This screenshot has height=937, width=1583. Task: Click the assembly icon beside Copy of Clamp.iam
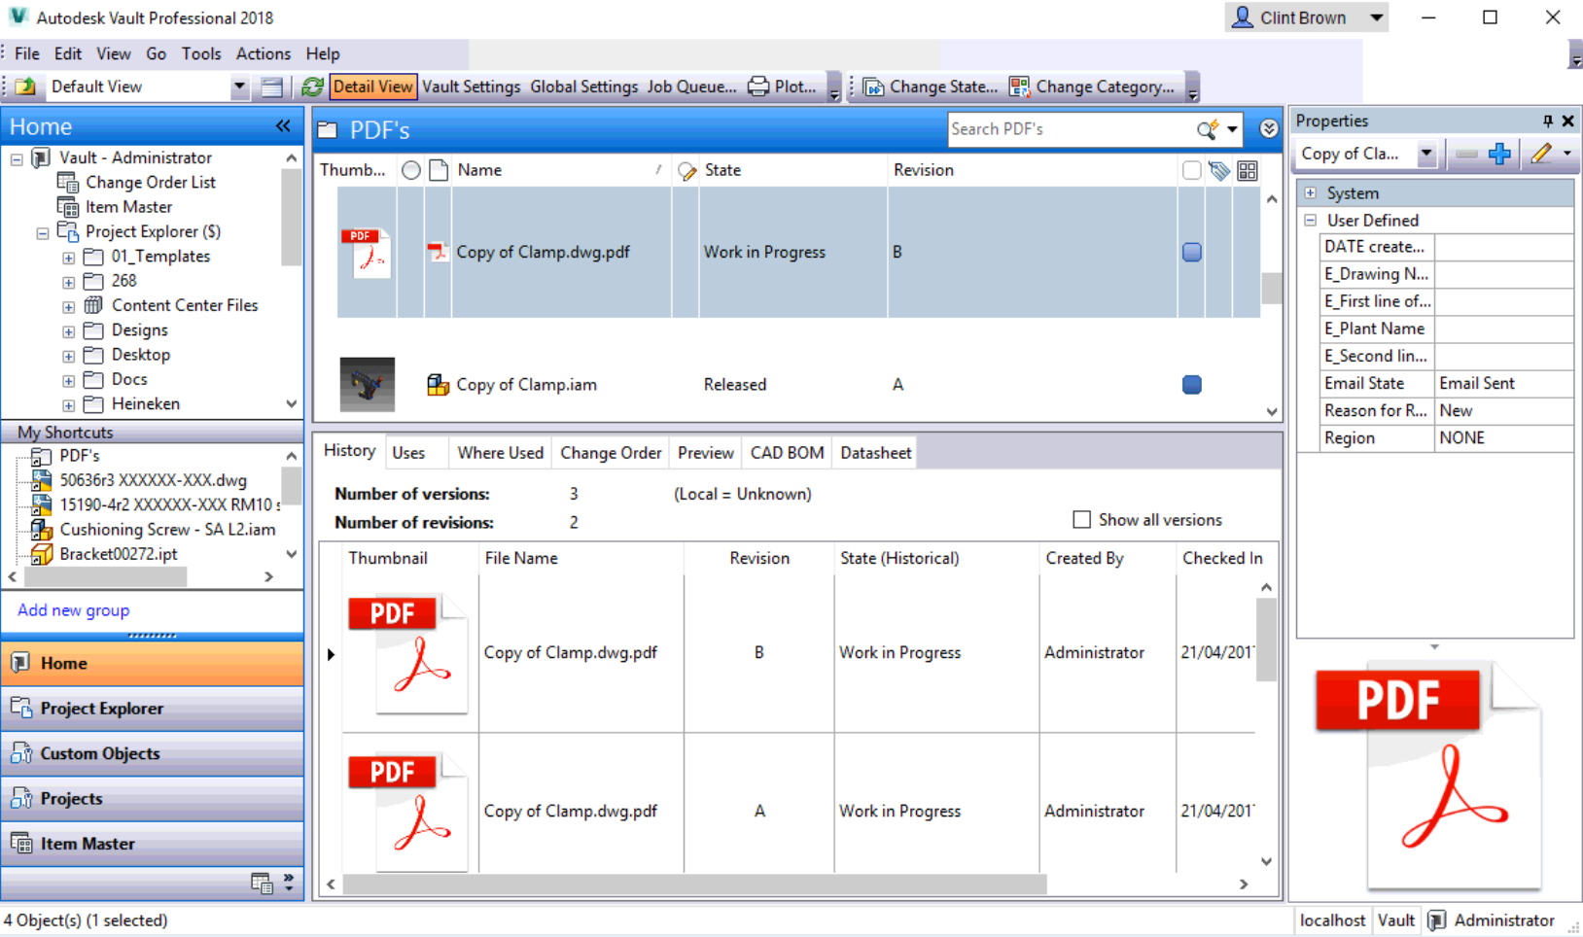coord(438,385)
